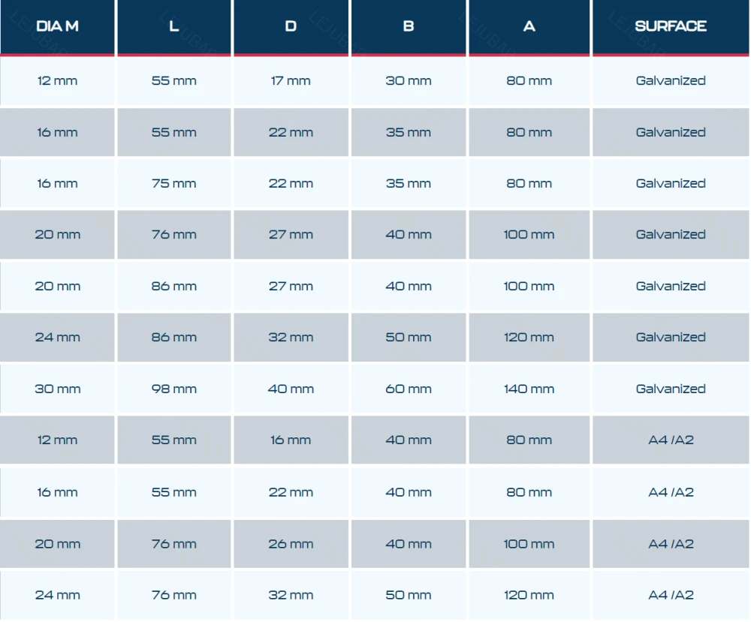The height and width of the screenshot is (622, 751).
Task: Click the 140 mm cell in A column
Action: (x=529, y=389)
